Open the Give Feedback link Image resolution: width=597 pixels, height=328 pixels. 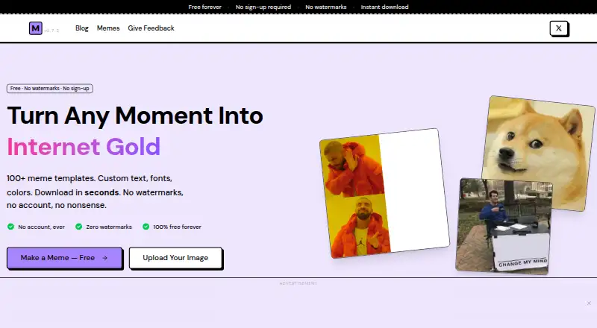(x=151, y=28)
